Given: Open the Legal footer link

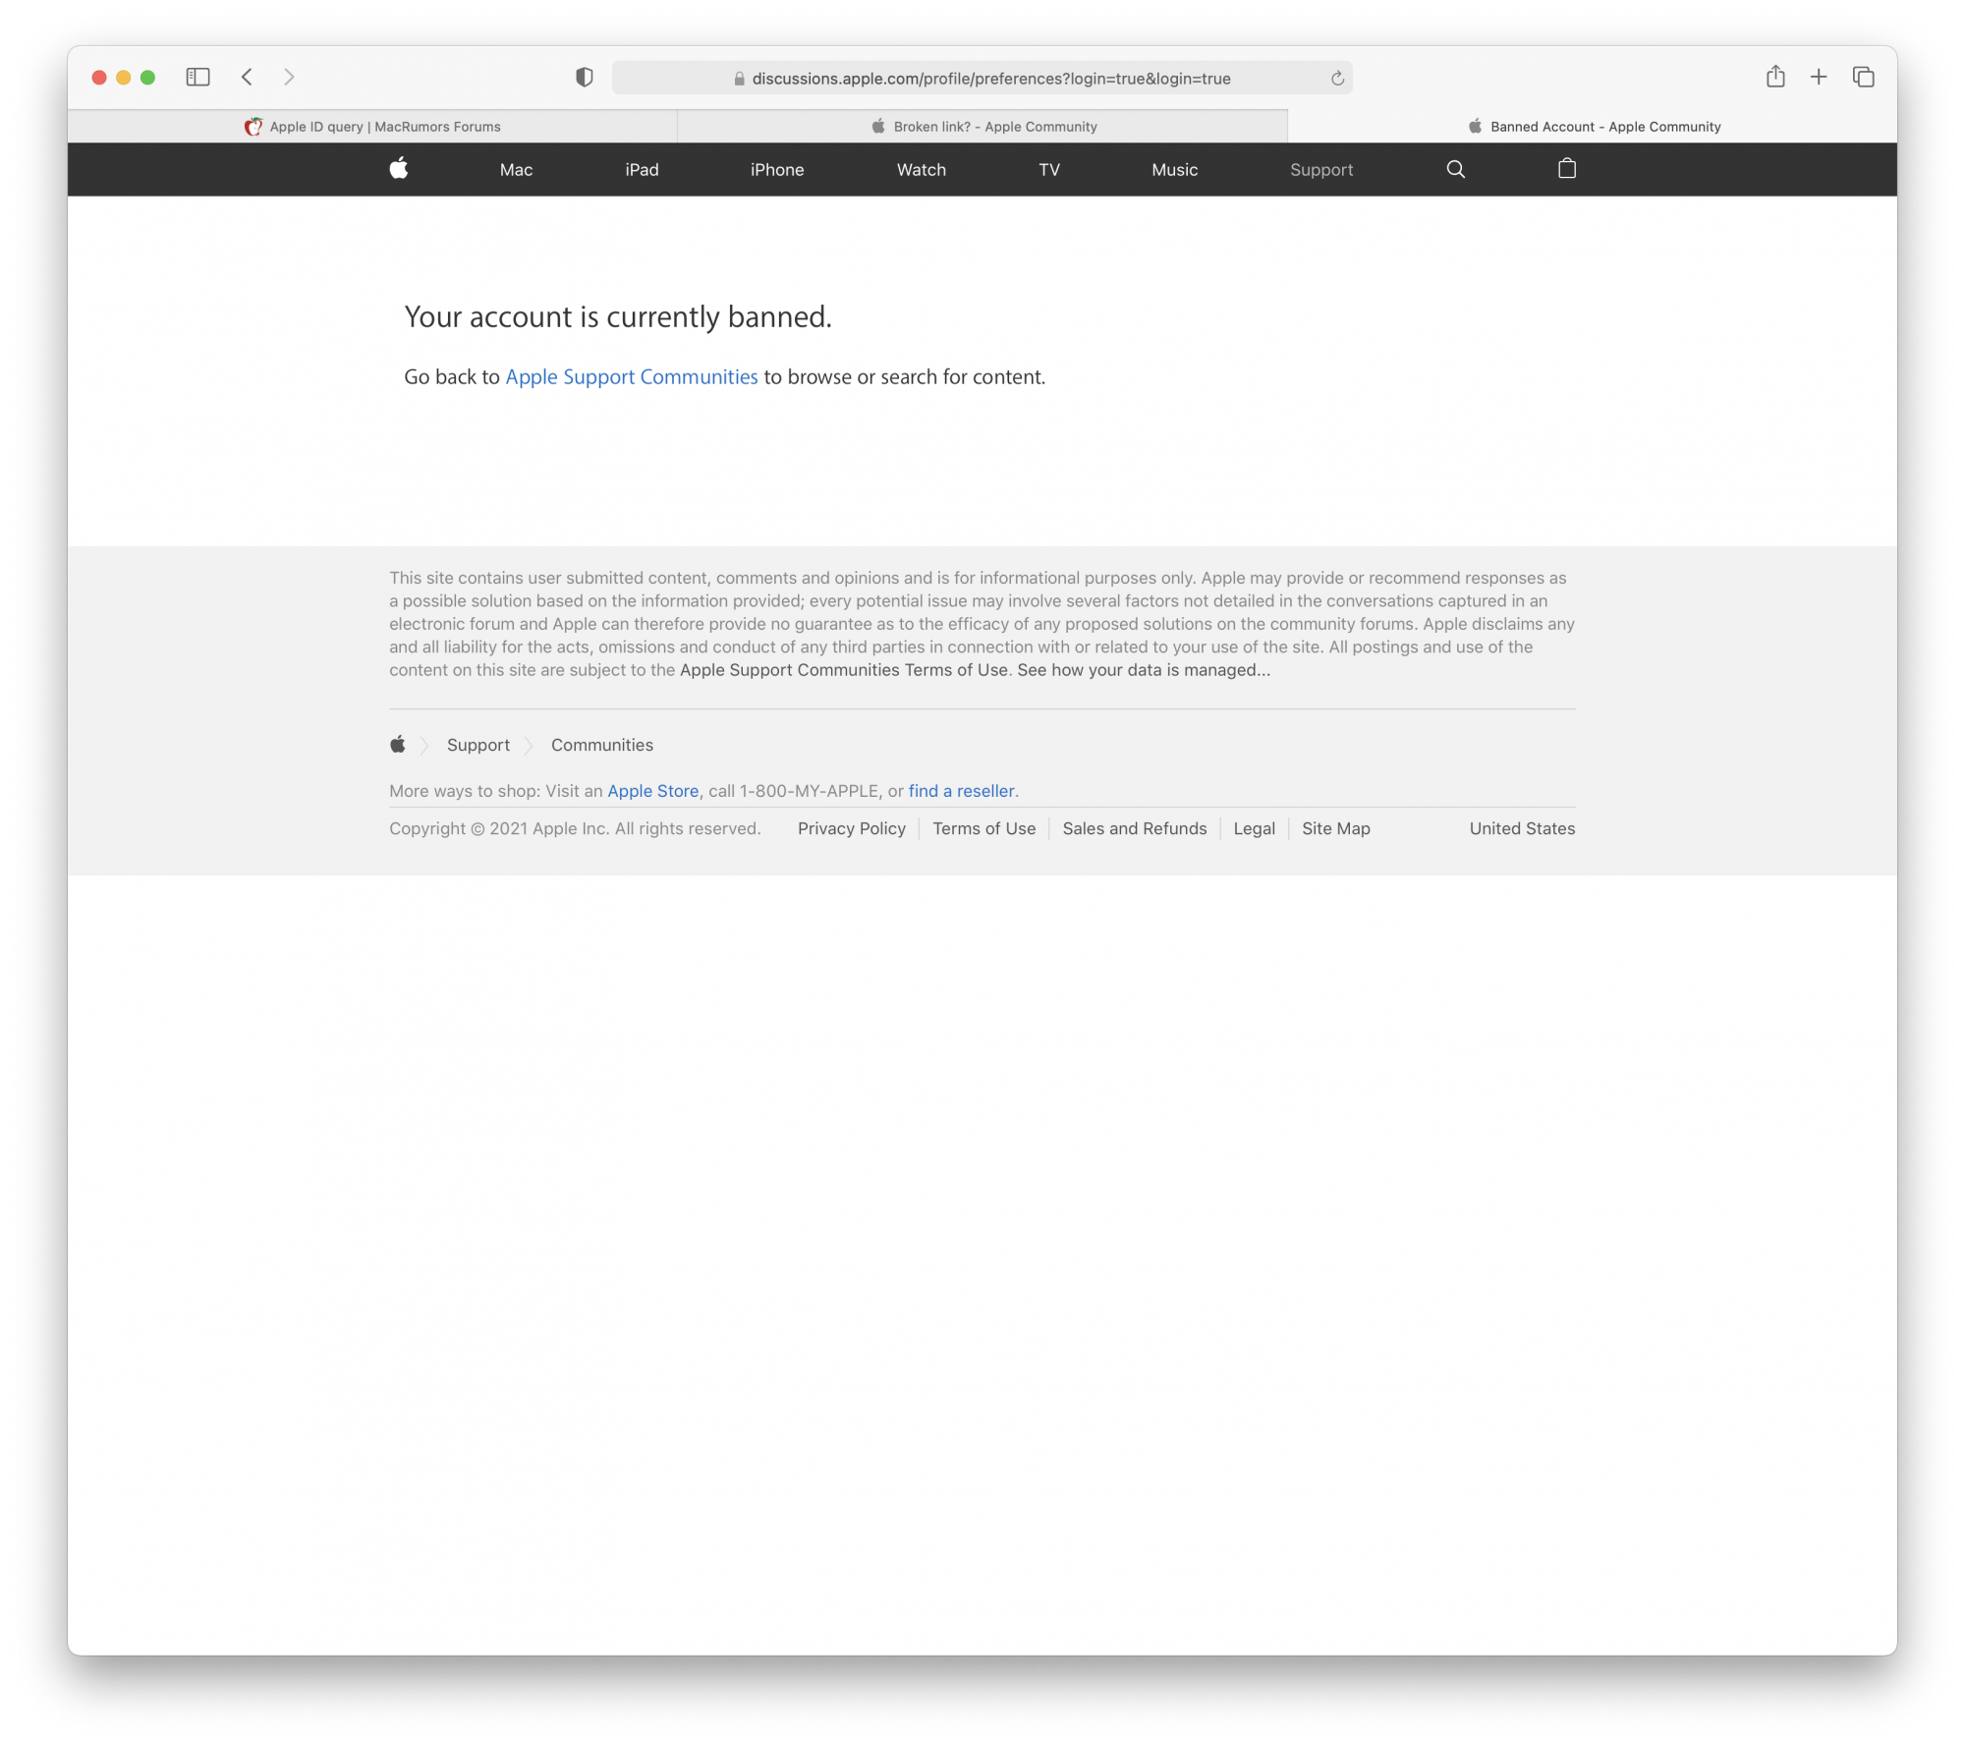Looking at the screenshot, I should coord(1255,828).
